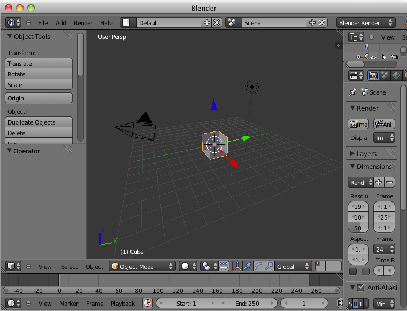Select 5 anti-aliasing samples option
The image size is (407, 311).
coord(350,304)
